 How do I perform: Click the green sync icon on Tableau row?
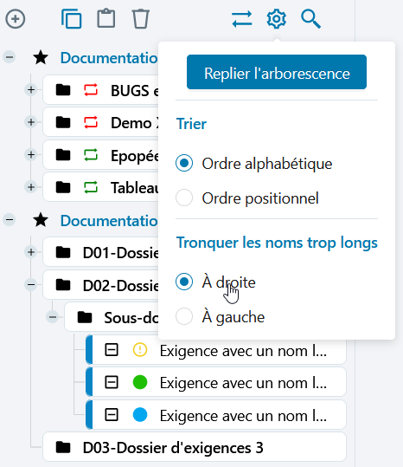click(x=91, y=187)
